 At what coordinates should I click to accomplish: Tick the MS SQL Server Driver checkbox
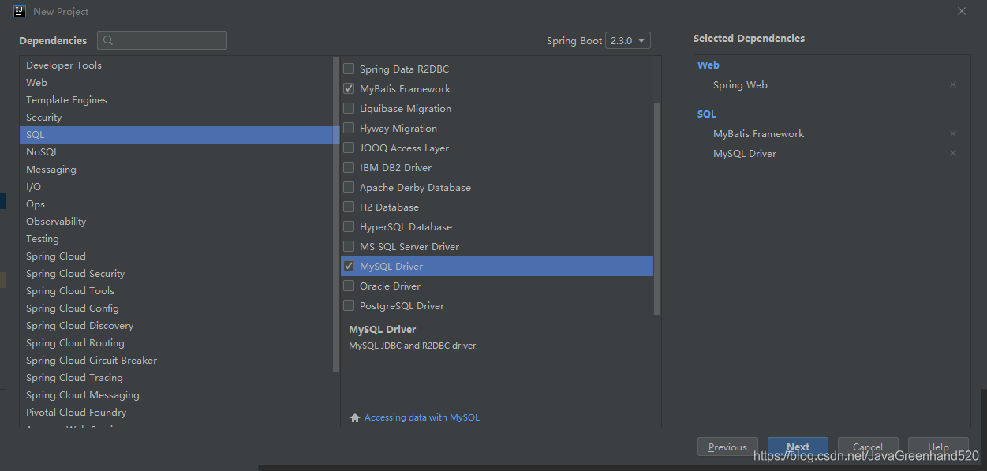pos(349,246)
